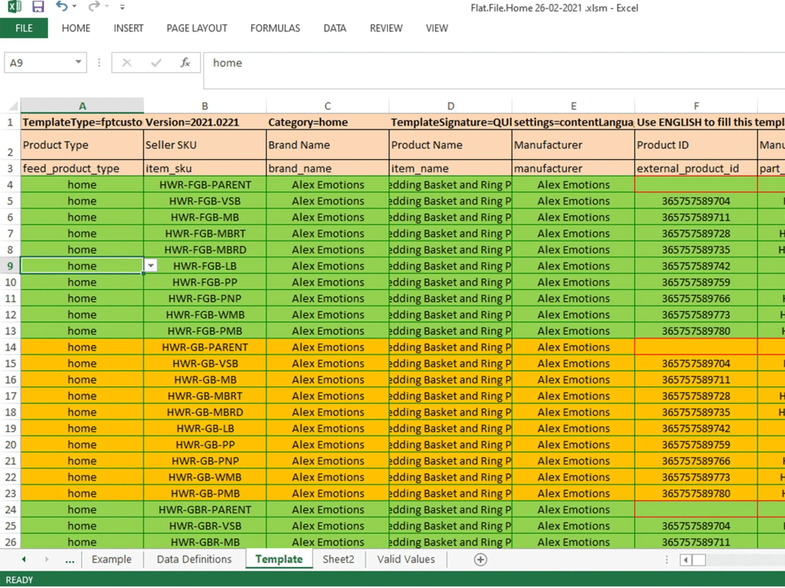Image resolution: width=785 pixels, height=588 pixels.
Task: Click Product ID cell in row 5
Action: [696, 201]
